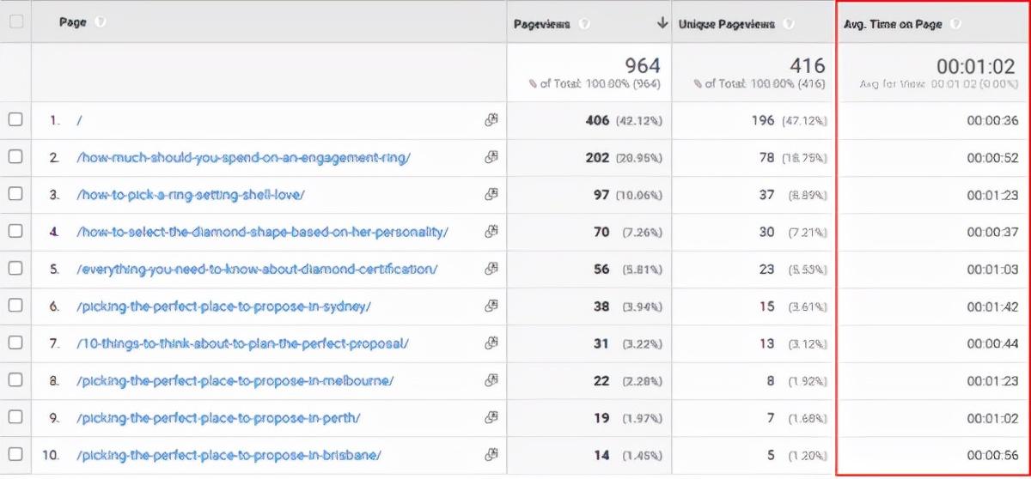Click avg time 00:00:56 for Brisbane page
Image resolution: width=1031 pixels, height=479 pixels.
tap(992, 455)
